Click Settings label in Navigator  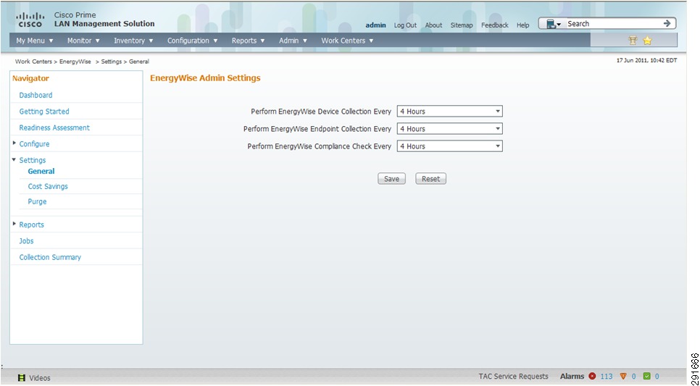32,160
